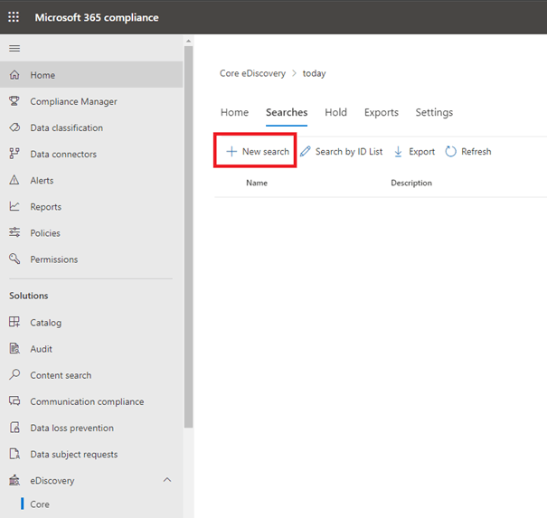Image resolution: width=547 pixels, height=518 pixels.
Task: Go to Core eDiscovery breadcrumb link
Action: coord(252,73)
